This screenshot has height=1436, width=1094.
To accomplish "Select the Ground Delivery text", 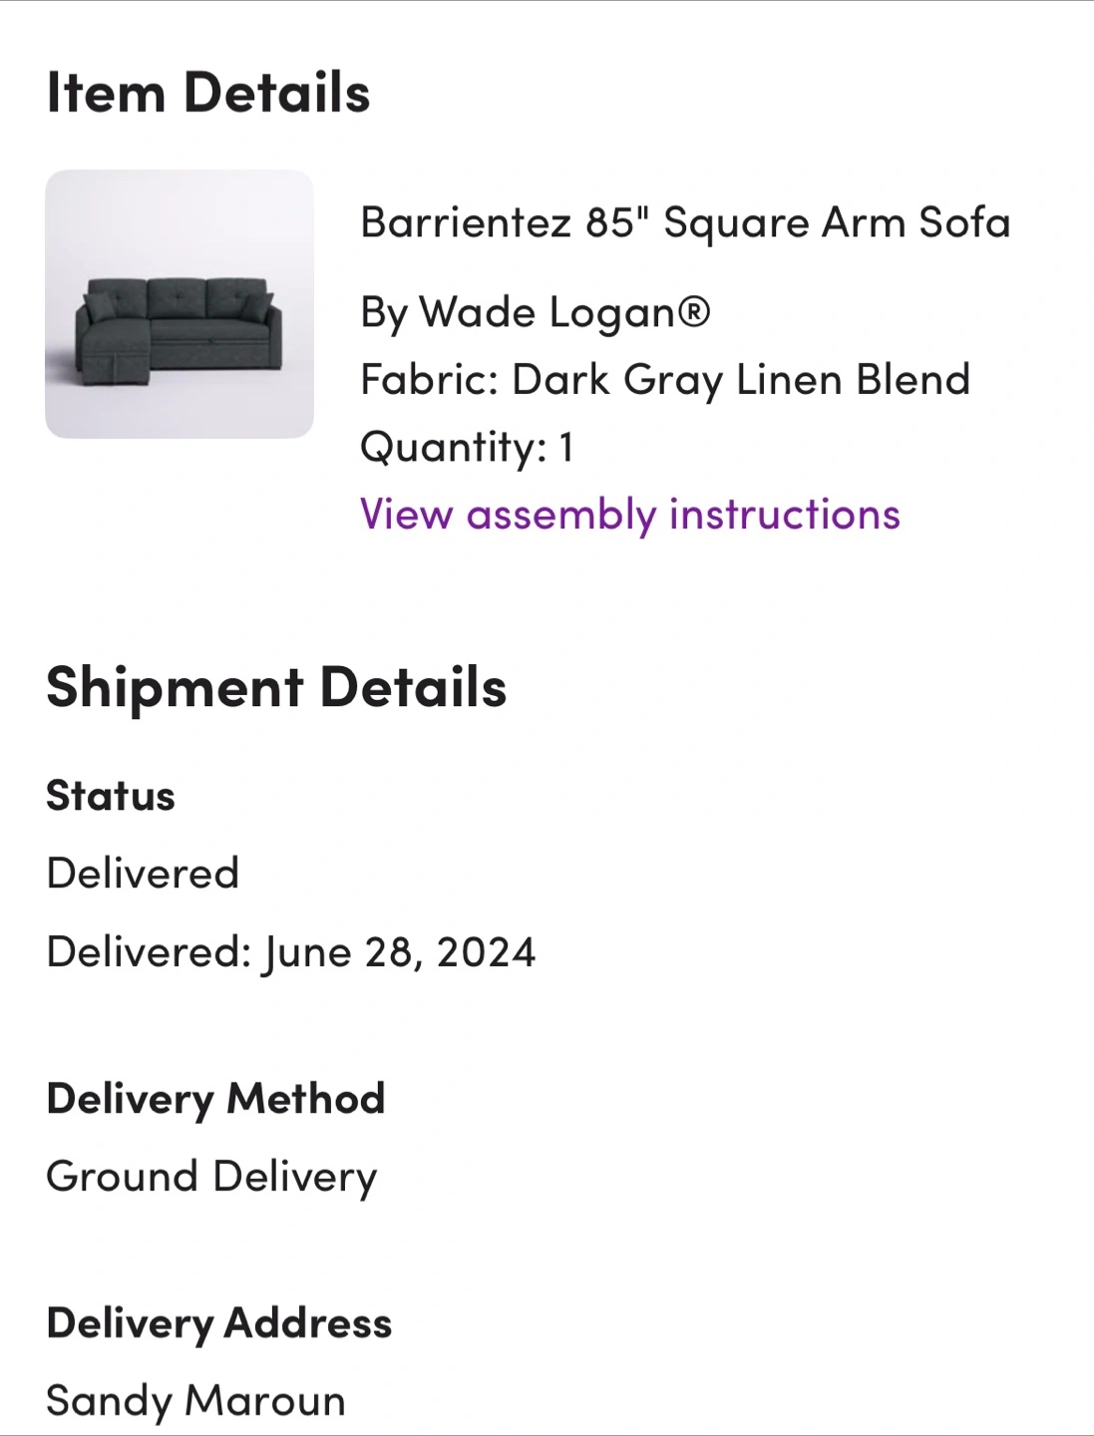I will click(212, 1178).
